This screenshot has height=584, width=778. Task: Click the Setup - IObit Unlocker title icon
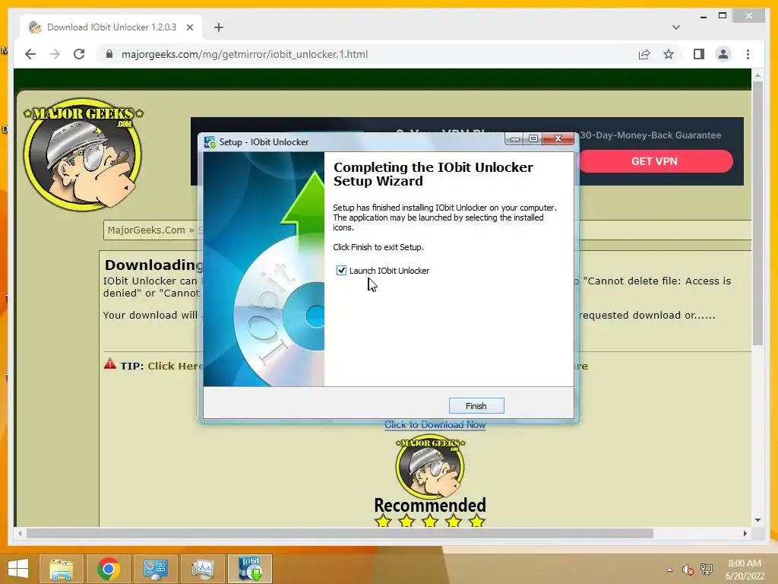[x=210, y=142]
